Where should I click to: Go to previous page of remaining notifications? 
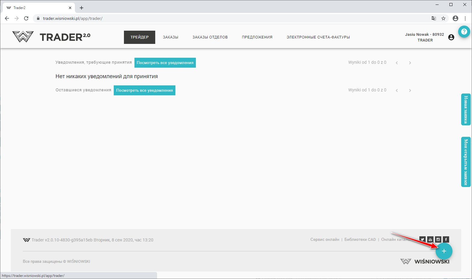[397, 90]
